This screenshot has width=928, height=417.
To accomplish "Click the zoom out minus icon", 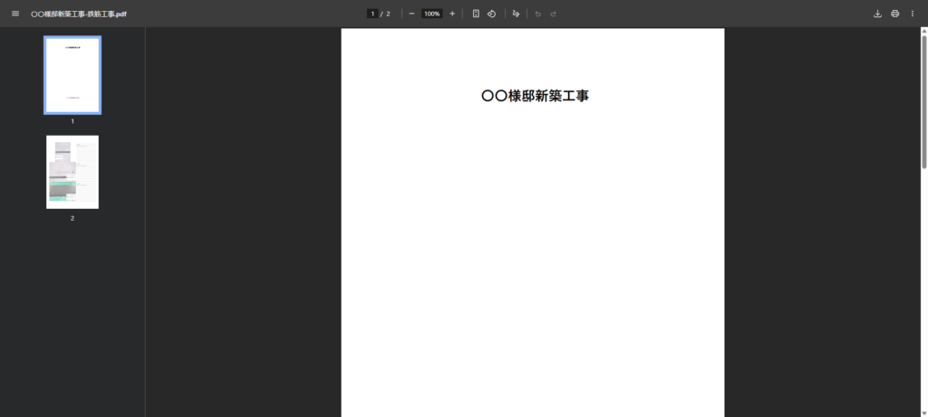I will [x=411, y=14].
